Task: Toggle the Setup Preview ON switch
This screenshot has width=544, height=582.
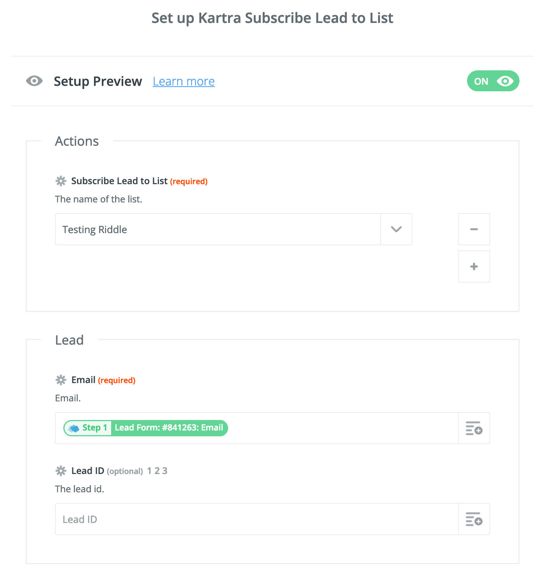Action: tap(493, 81)
